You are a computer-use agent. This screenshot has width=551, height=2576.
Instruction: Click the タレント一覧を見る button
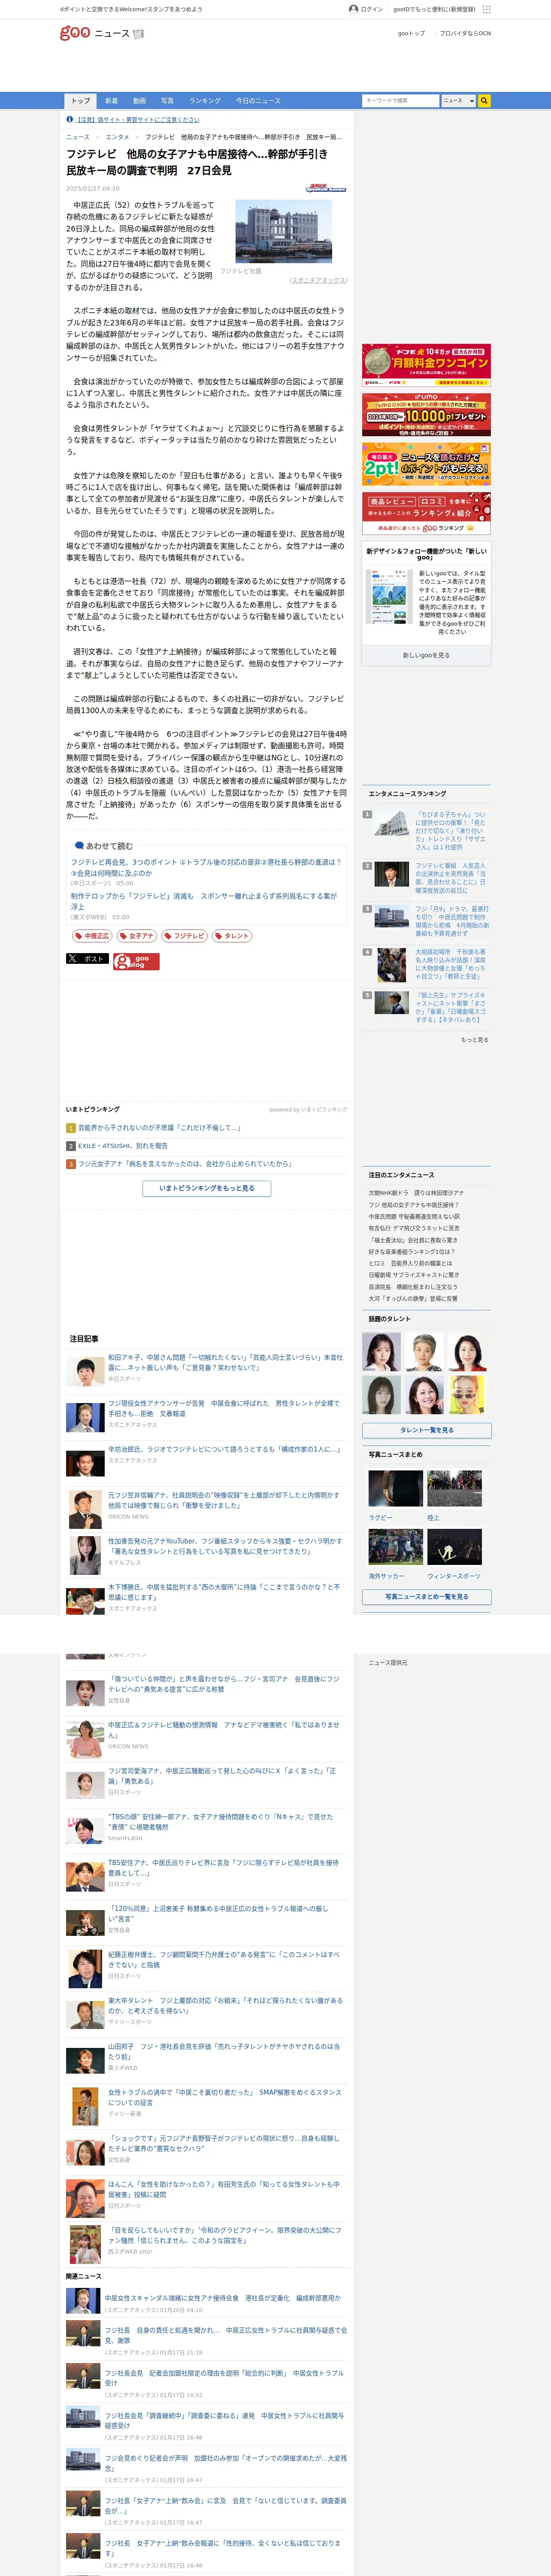pos(426,1430)
